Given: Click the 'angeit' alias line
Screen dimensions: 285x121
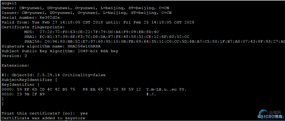Looking at the screenshot, I should (9, 3).
